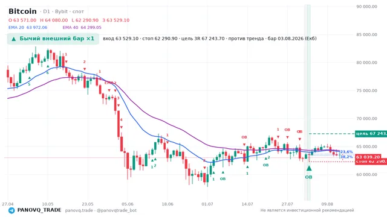Click the 05.06 date on time axis
The height and width of the screenshot is (217, 387).
pos(128,204)
